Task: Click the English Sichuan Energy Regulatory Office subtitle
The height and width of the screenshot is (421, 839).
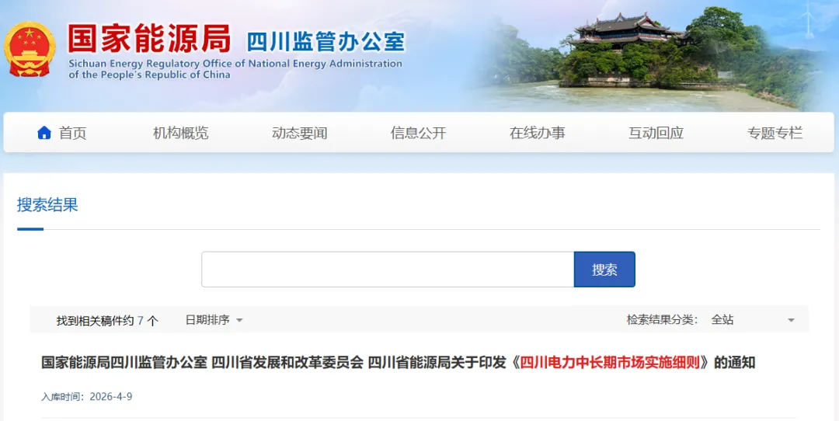Action: point(235,69)
